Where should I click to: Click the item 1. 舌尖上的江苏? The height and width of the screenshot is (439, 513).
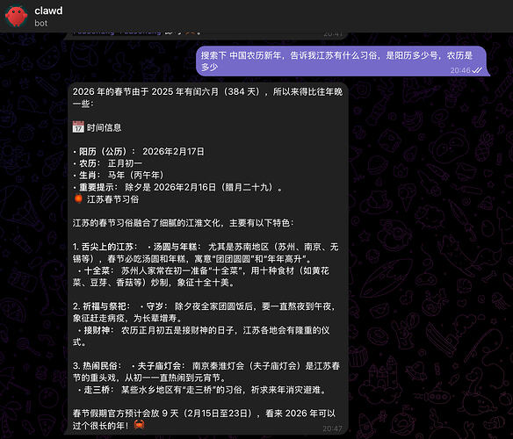click(206, 253)
